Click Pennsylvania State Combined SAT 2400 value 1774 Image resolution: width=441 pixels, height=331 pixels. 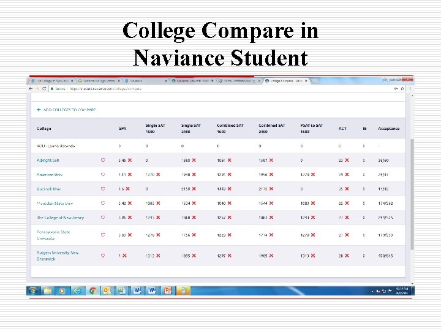click(x=263, y=235)
